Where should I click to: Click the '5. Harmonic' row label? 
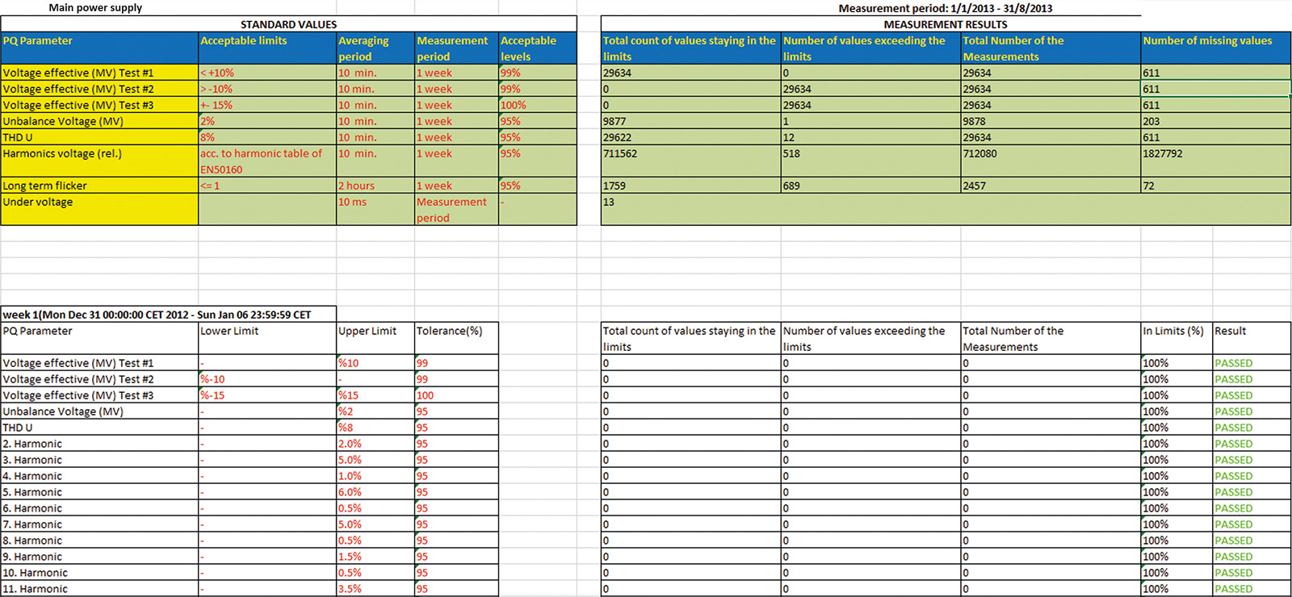point(99,492)
